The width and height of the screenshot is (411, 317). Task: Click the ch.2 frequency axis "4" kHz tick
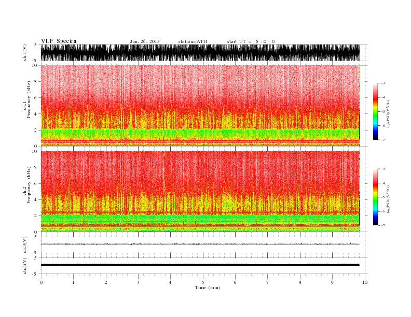coord(36,200)
